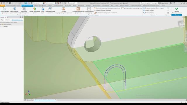
Task: Switch to Деталь3.ipt document tab
Action: [x=30, y=100]
